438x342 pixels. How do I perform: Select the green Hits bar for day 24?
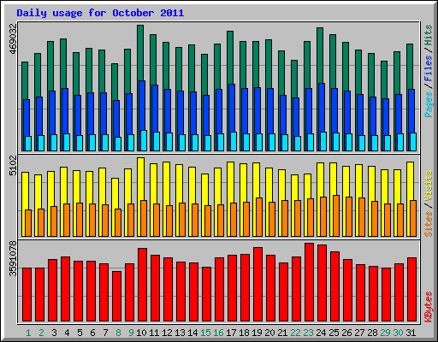[x=320, y=56]
